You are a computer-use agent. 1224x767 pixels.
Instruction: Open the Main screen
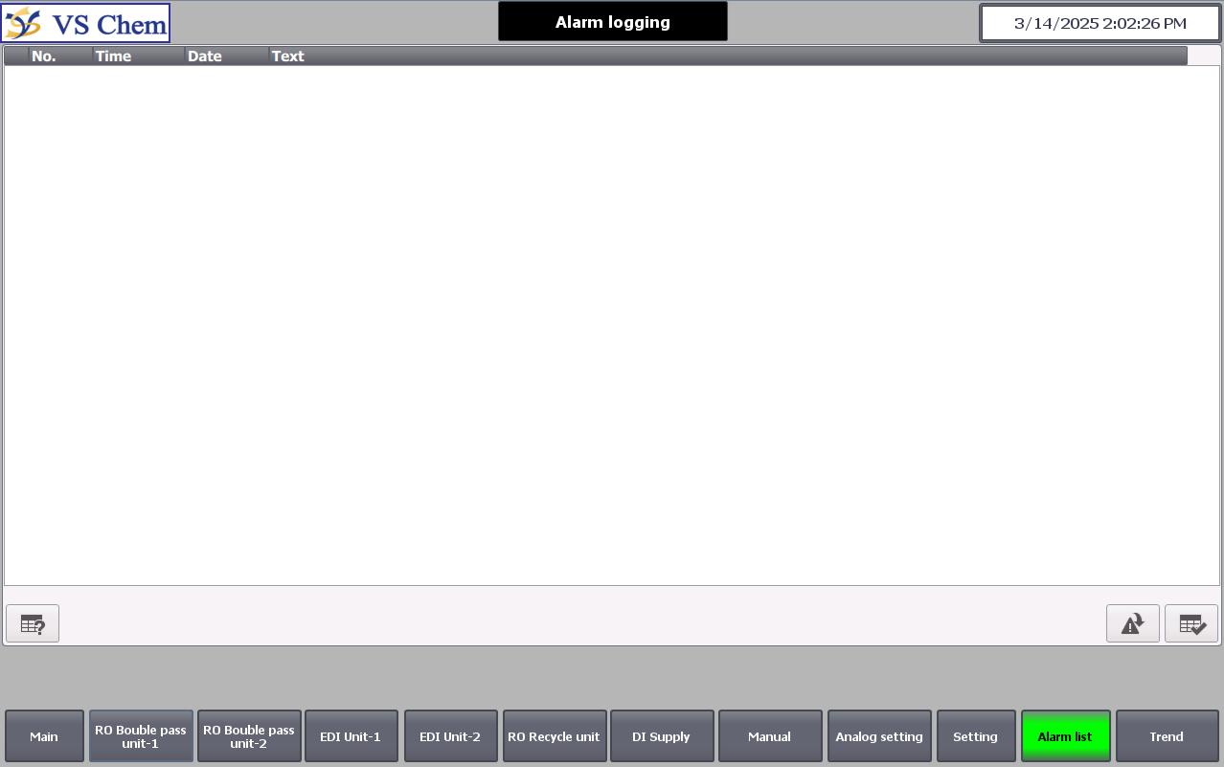pos(44,736)
